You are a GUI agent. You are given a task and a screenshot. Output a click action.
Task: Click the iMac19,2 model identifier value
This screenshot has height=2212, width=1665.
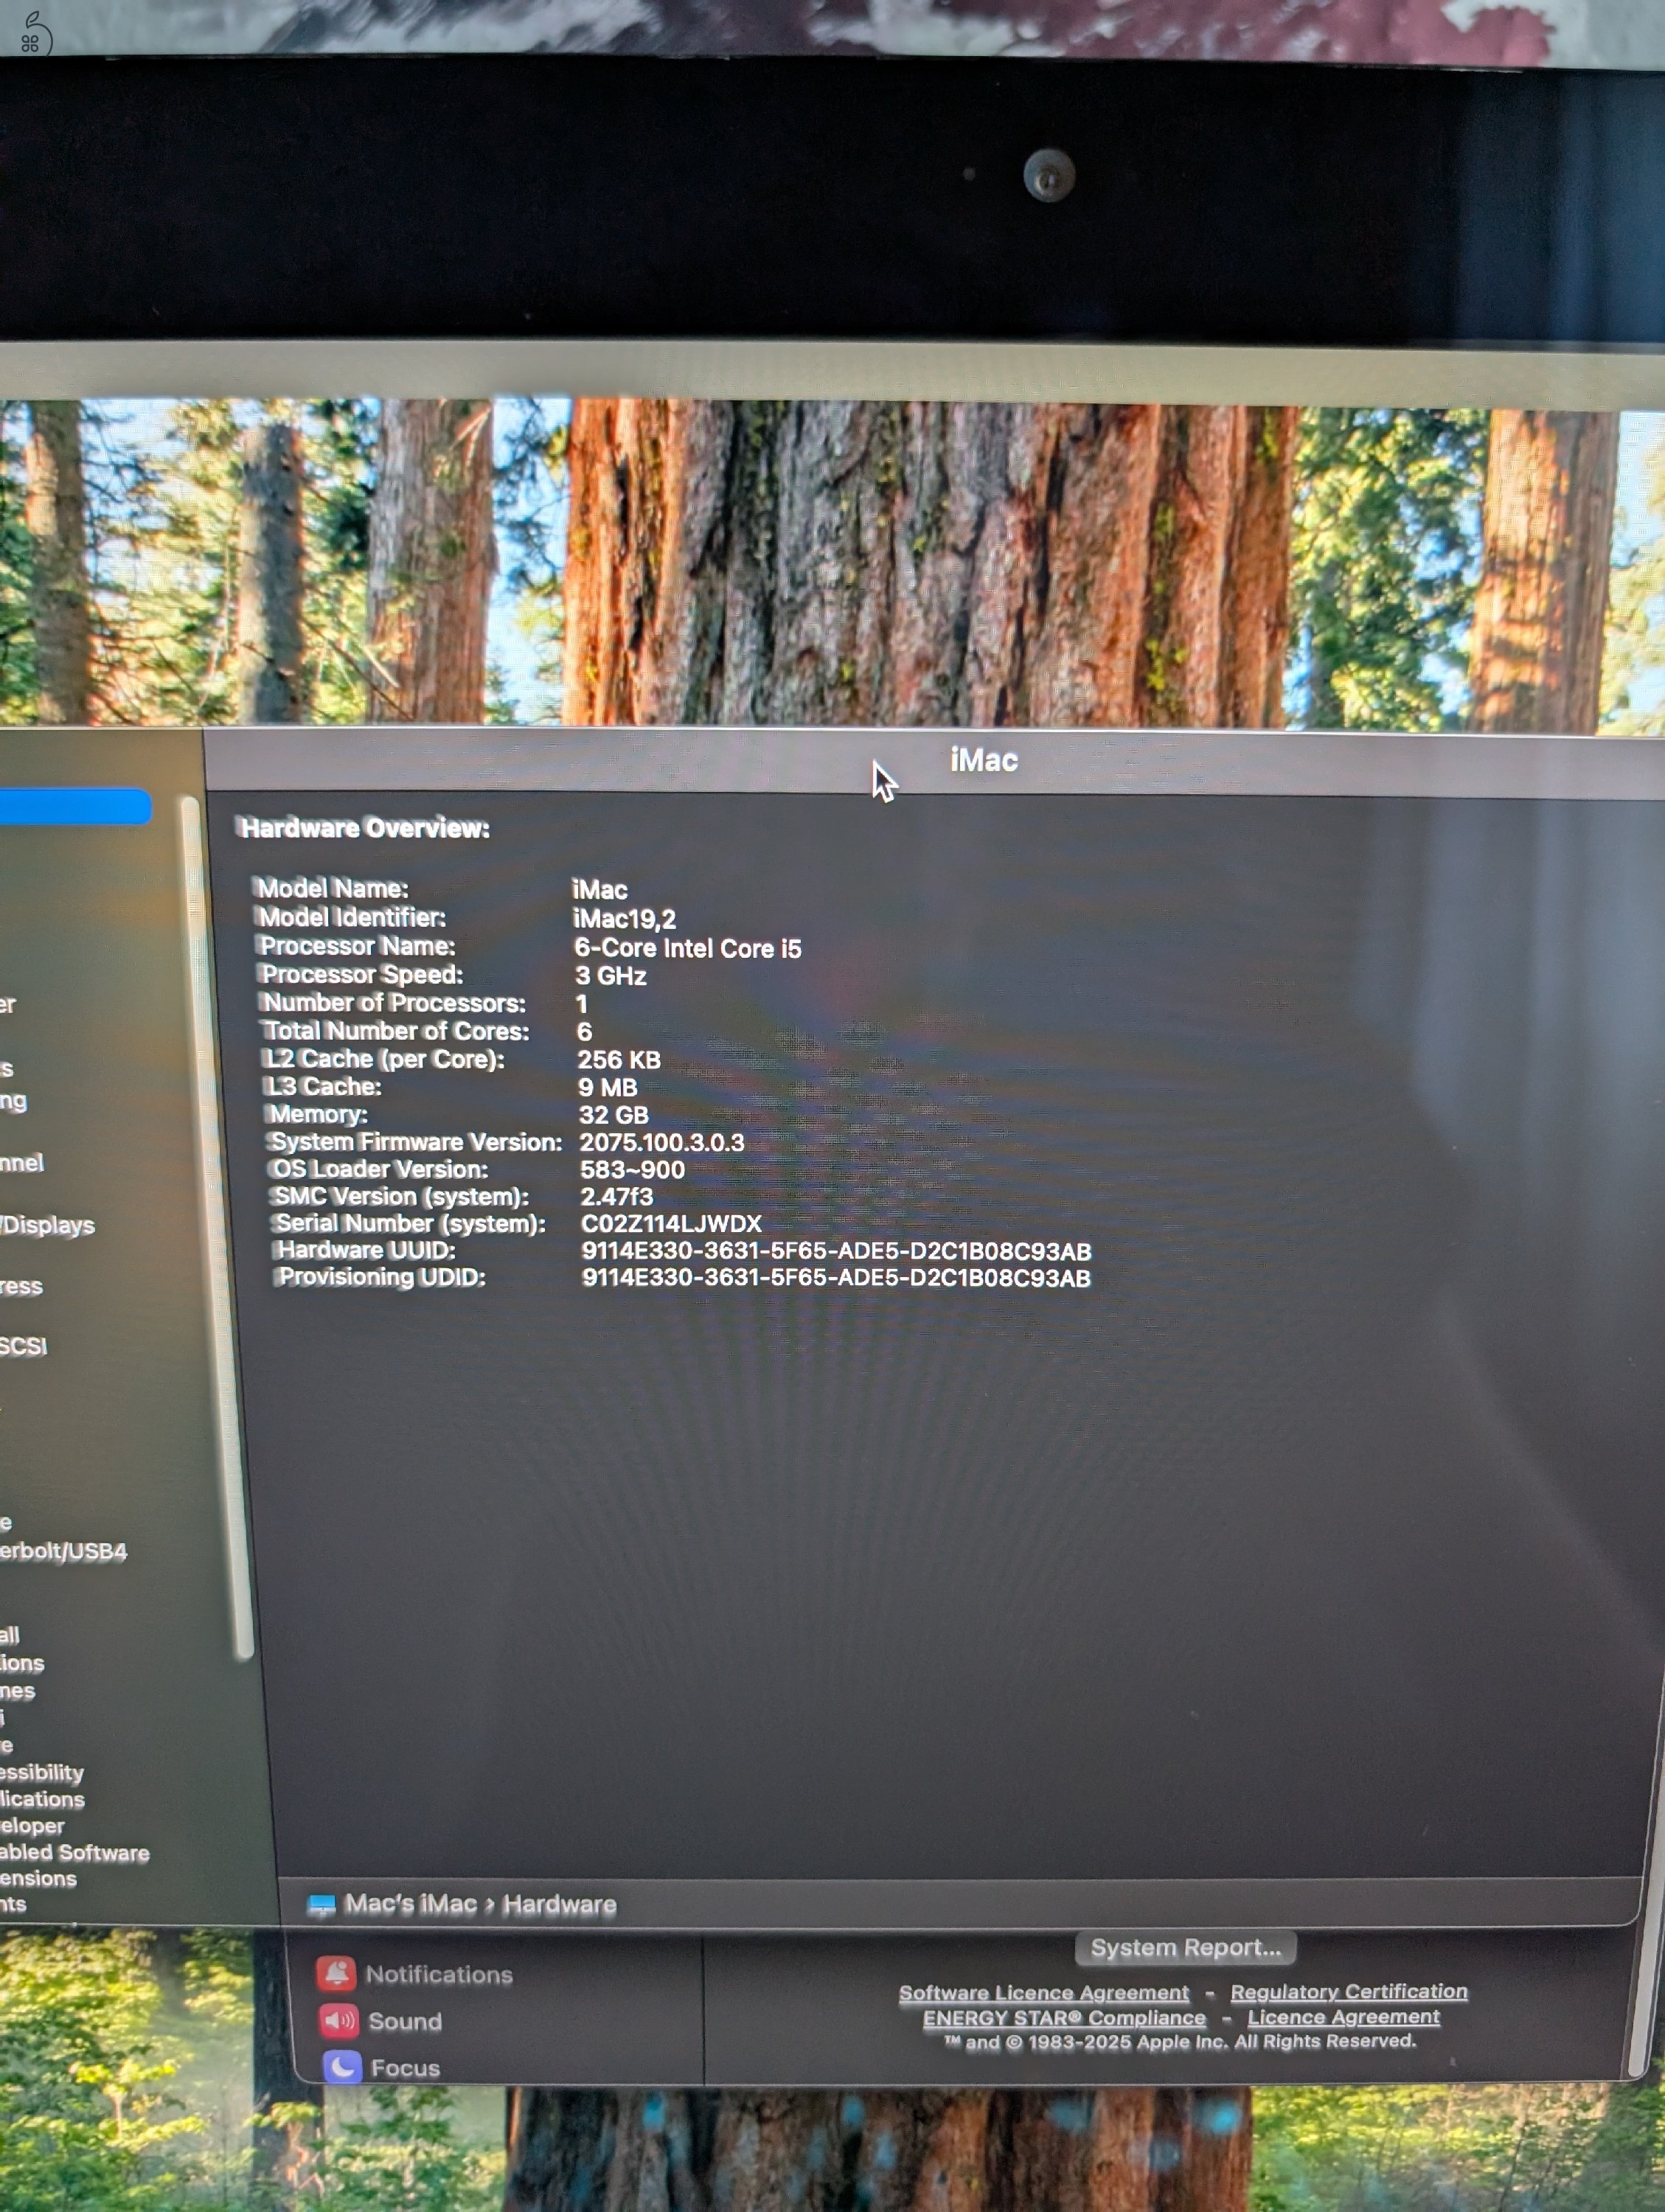[x=624, y=918]
